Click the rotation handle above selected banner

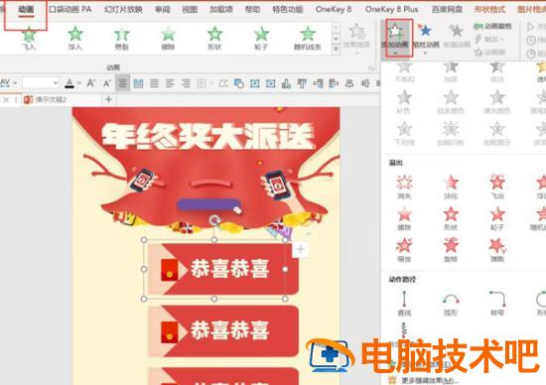coord(214,220)
